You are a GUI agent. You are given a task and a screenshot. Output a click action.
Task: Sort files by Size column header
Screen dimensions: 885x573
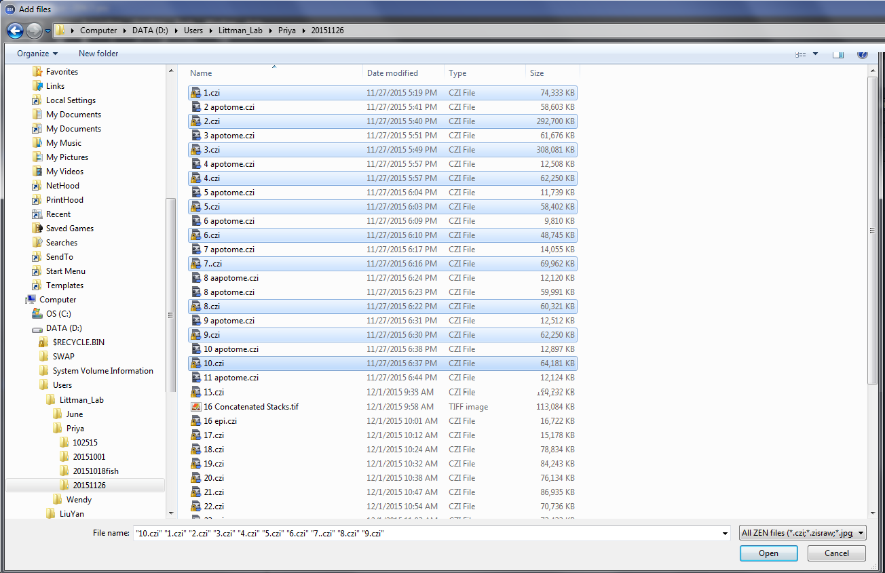pyautogui.click(x=537, y=73)
